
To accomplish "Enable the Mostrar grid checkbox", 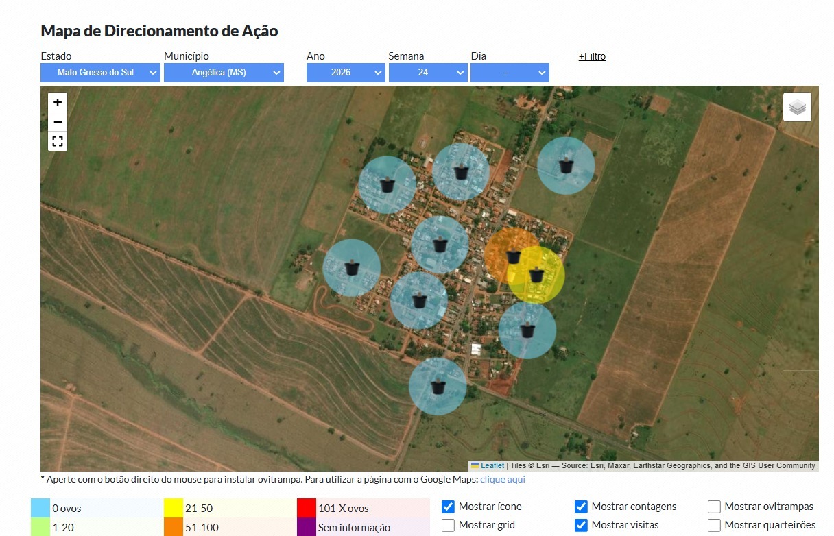I will 448,525.
